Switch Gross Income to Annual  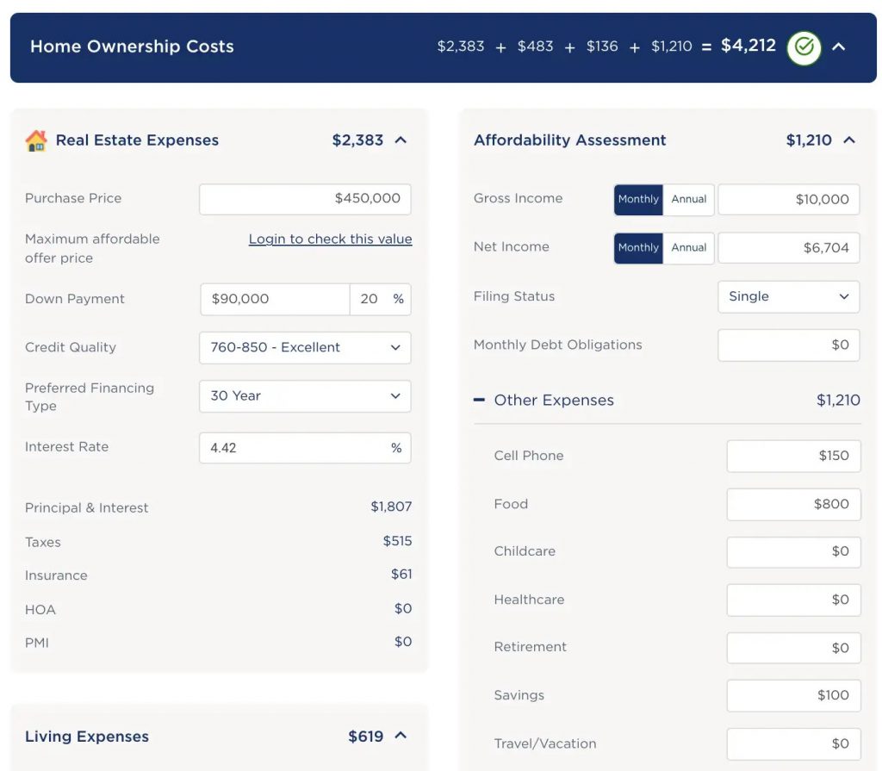click(688, 199)
